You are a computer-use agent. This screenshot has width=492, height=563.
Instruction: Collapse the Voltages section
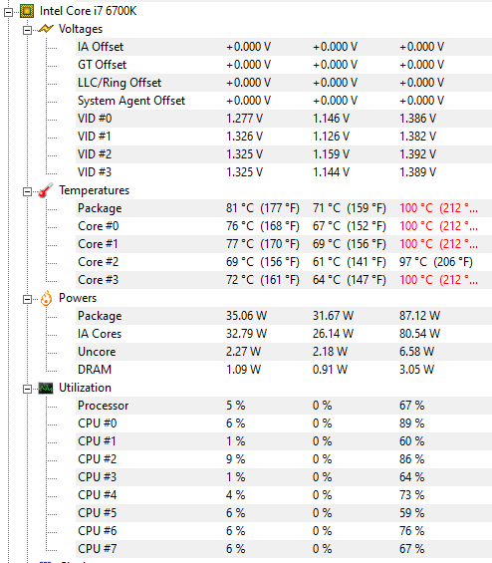[27, 30]
